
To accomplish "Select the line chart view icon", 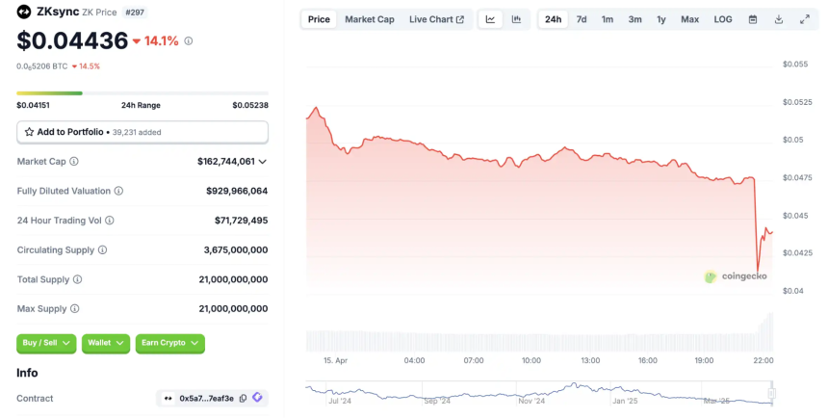I will 491,19.
